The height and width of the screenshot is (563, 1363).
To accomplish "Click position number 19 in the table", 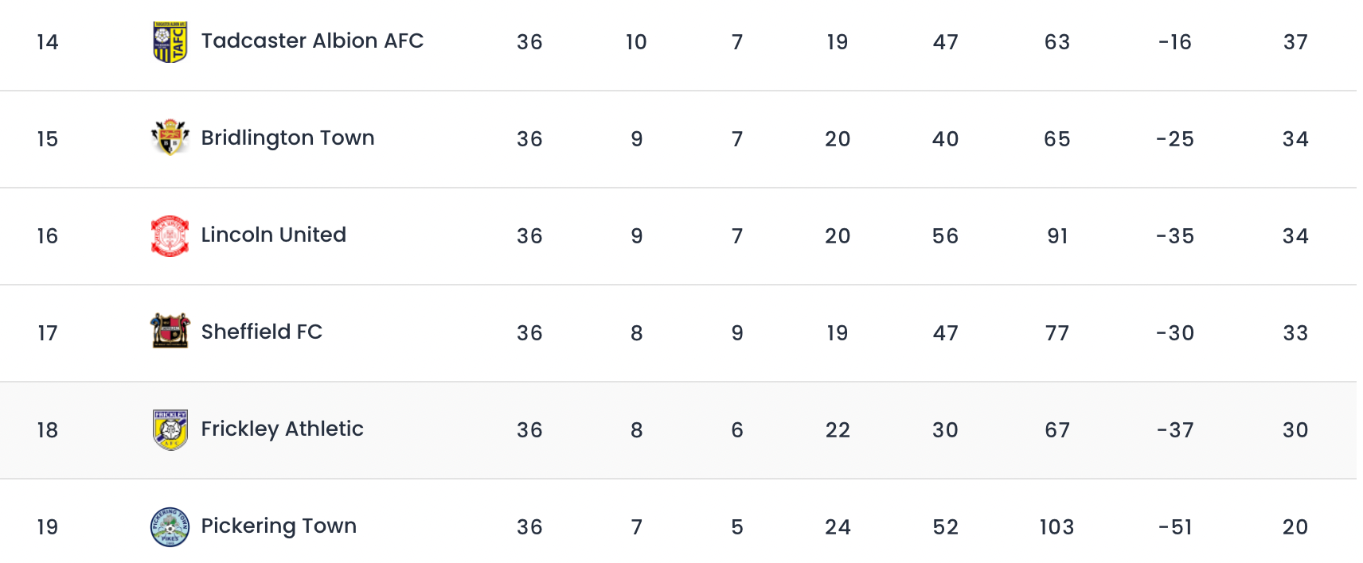I will pyautogui.click(x=48, y=527).
